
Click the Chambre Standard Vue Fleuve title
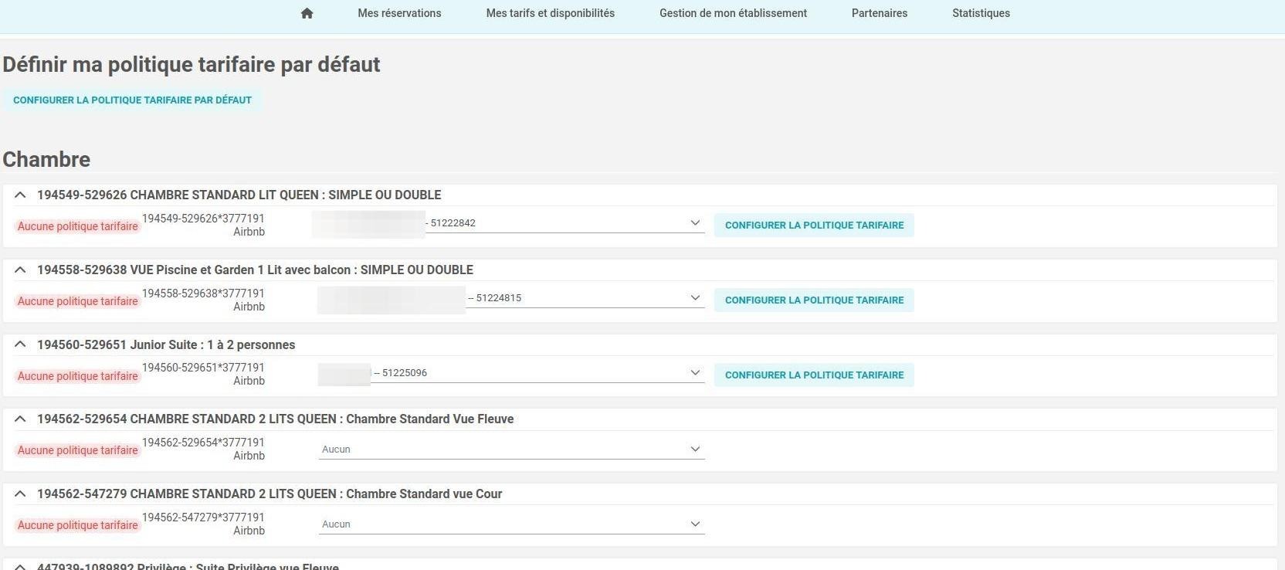pos(276,419)
